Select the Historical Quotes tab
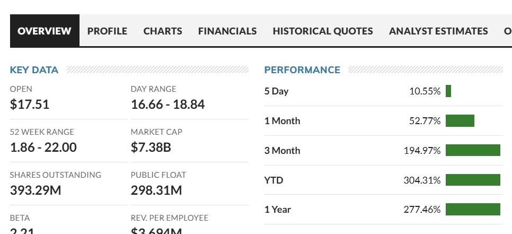Viewport: 512px width, 234px height. click(x=323, y=31)
